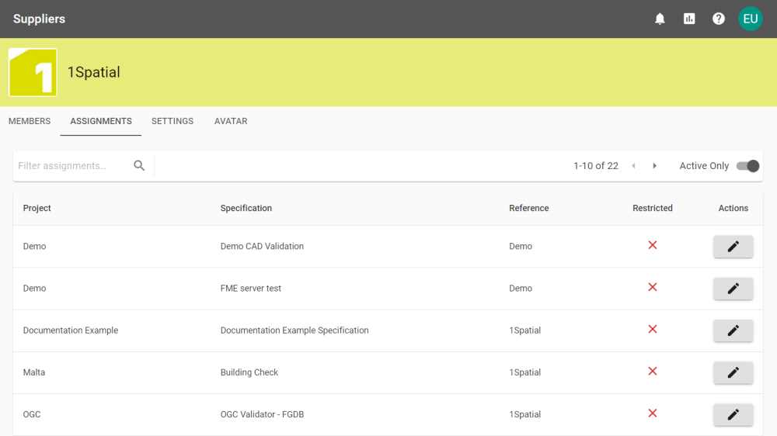
Task: Toggle the Active Only switch
Action: 747,166
